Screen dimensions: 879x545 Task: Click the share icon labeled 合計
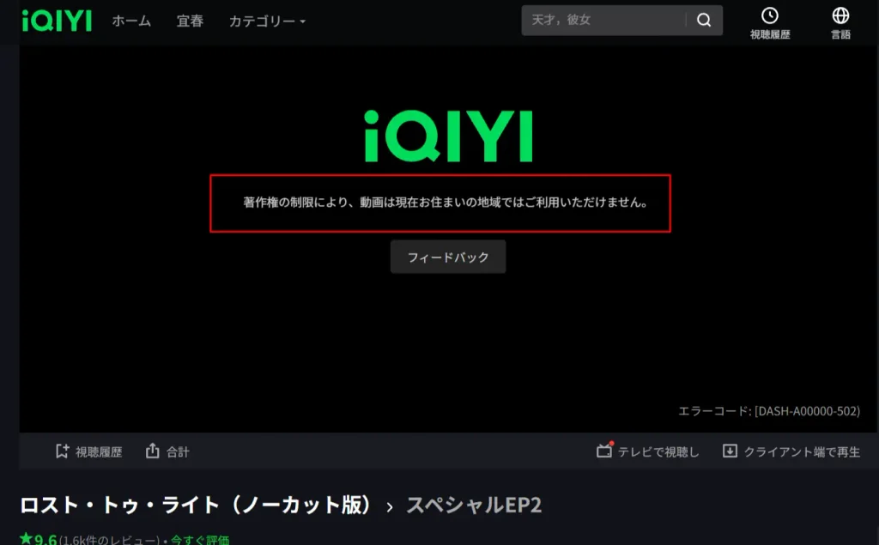(x=153, y=451)
